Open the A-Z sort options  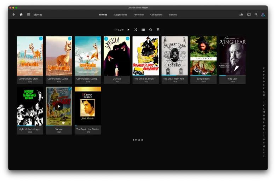coord(150,30)
